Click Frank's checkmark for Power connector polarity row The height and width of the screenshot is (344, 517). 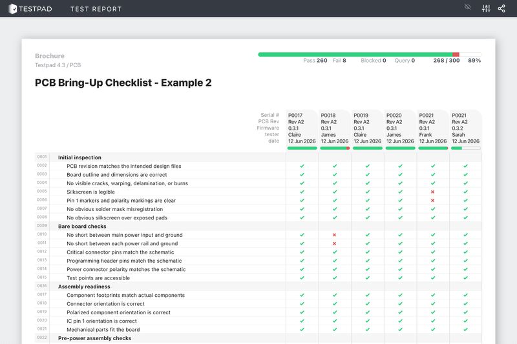432,269
